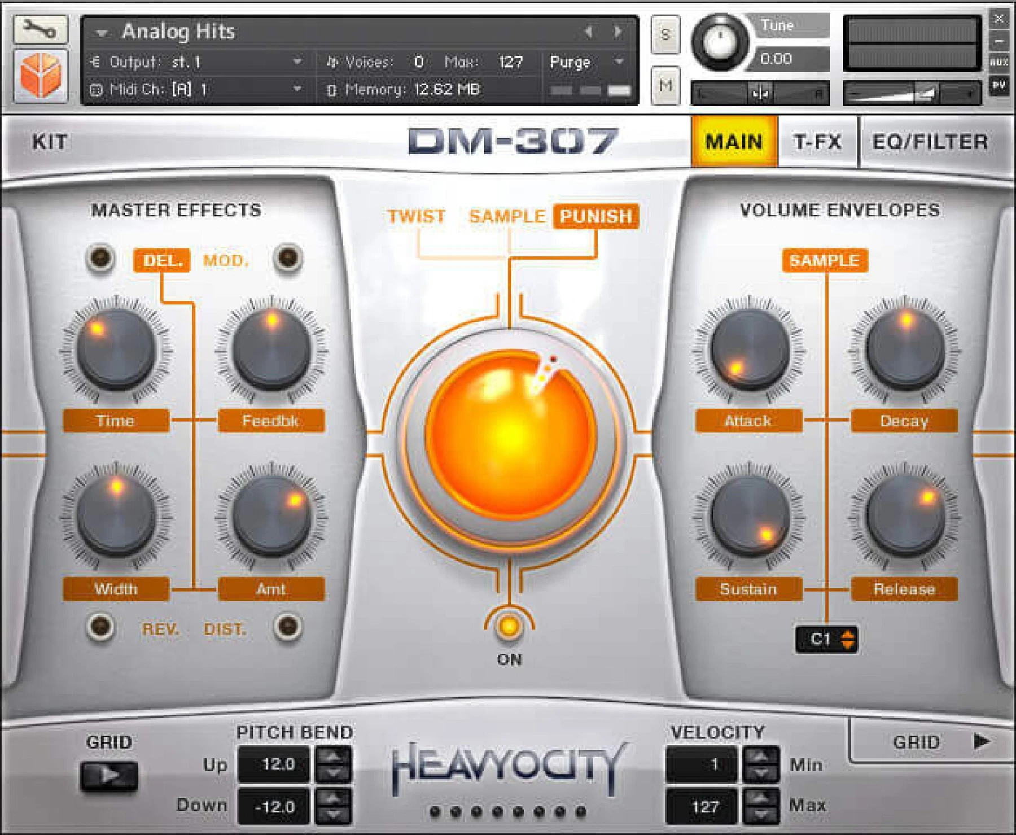Switch to the EQ/FILTER tab
Image resolution: width=1016 pixels, height=835 pixels.
(x=930, y=142)
